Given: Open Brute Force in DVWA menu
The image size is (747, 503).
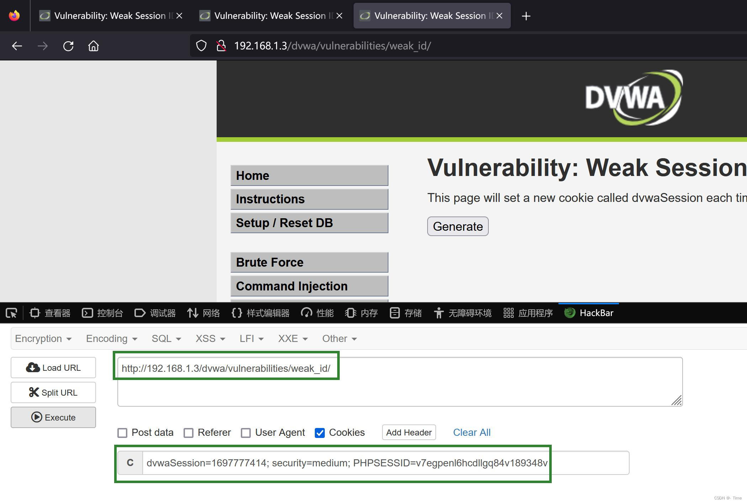Looking at the screenshot, I should [x=309, y=262].
